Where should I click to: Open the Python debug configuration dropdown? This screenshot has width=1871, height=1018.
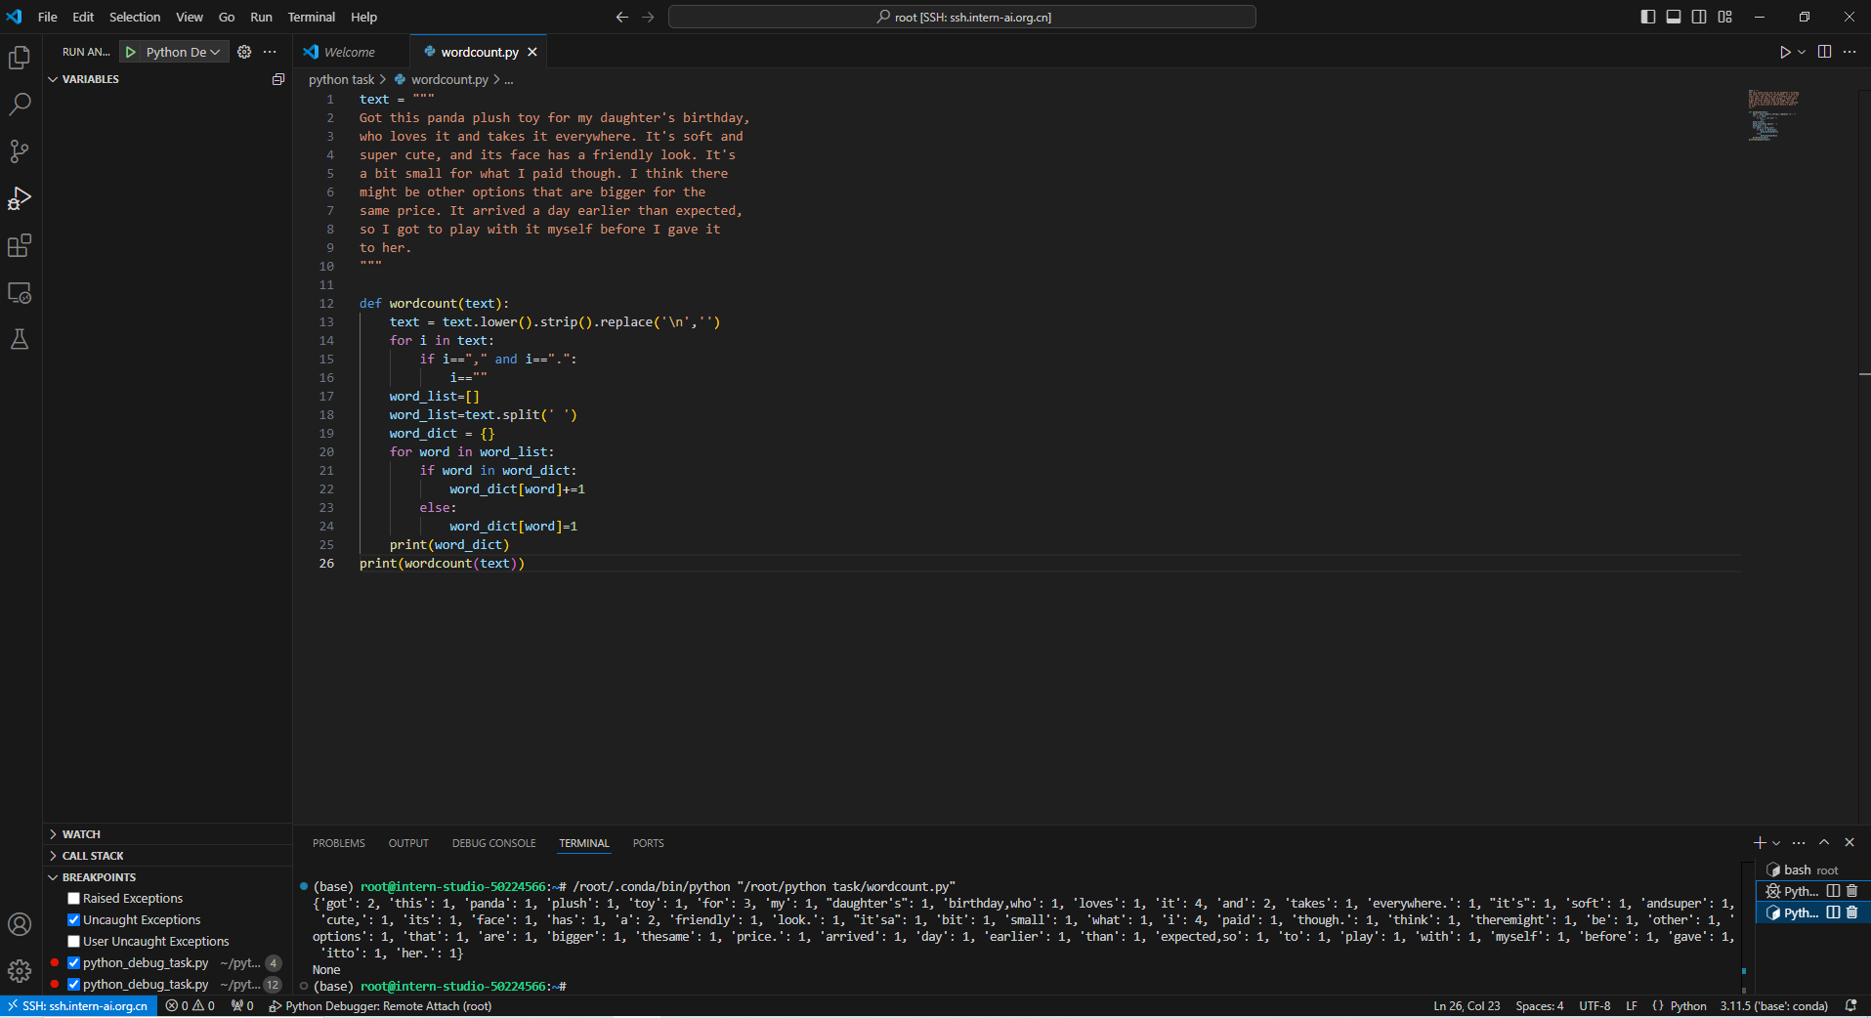pyautogui.click(x=183, y=52)
